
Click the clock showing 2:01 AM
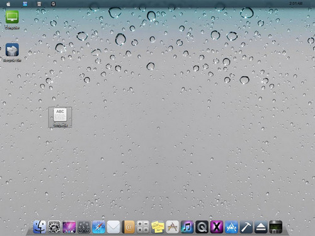pos(296,3)
